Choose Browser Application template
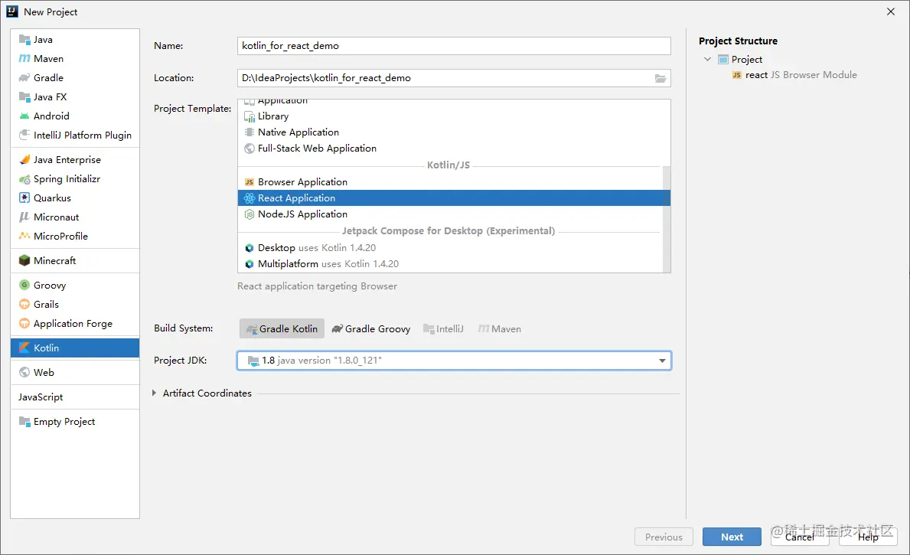Viewport: 910px width, 555px height. [450, 181]
